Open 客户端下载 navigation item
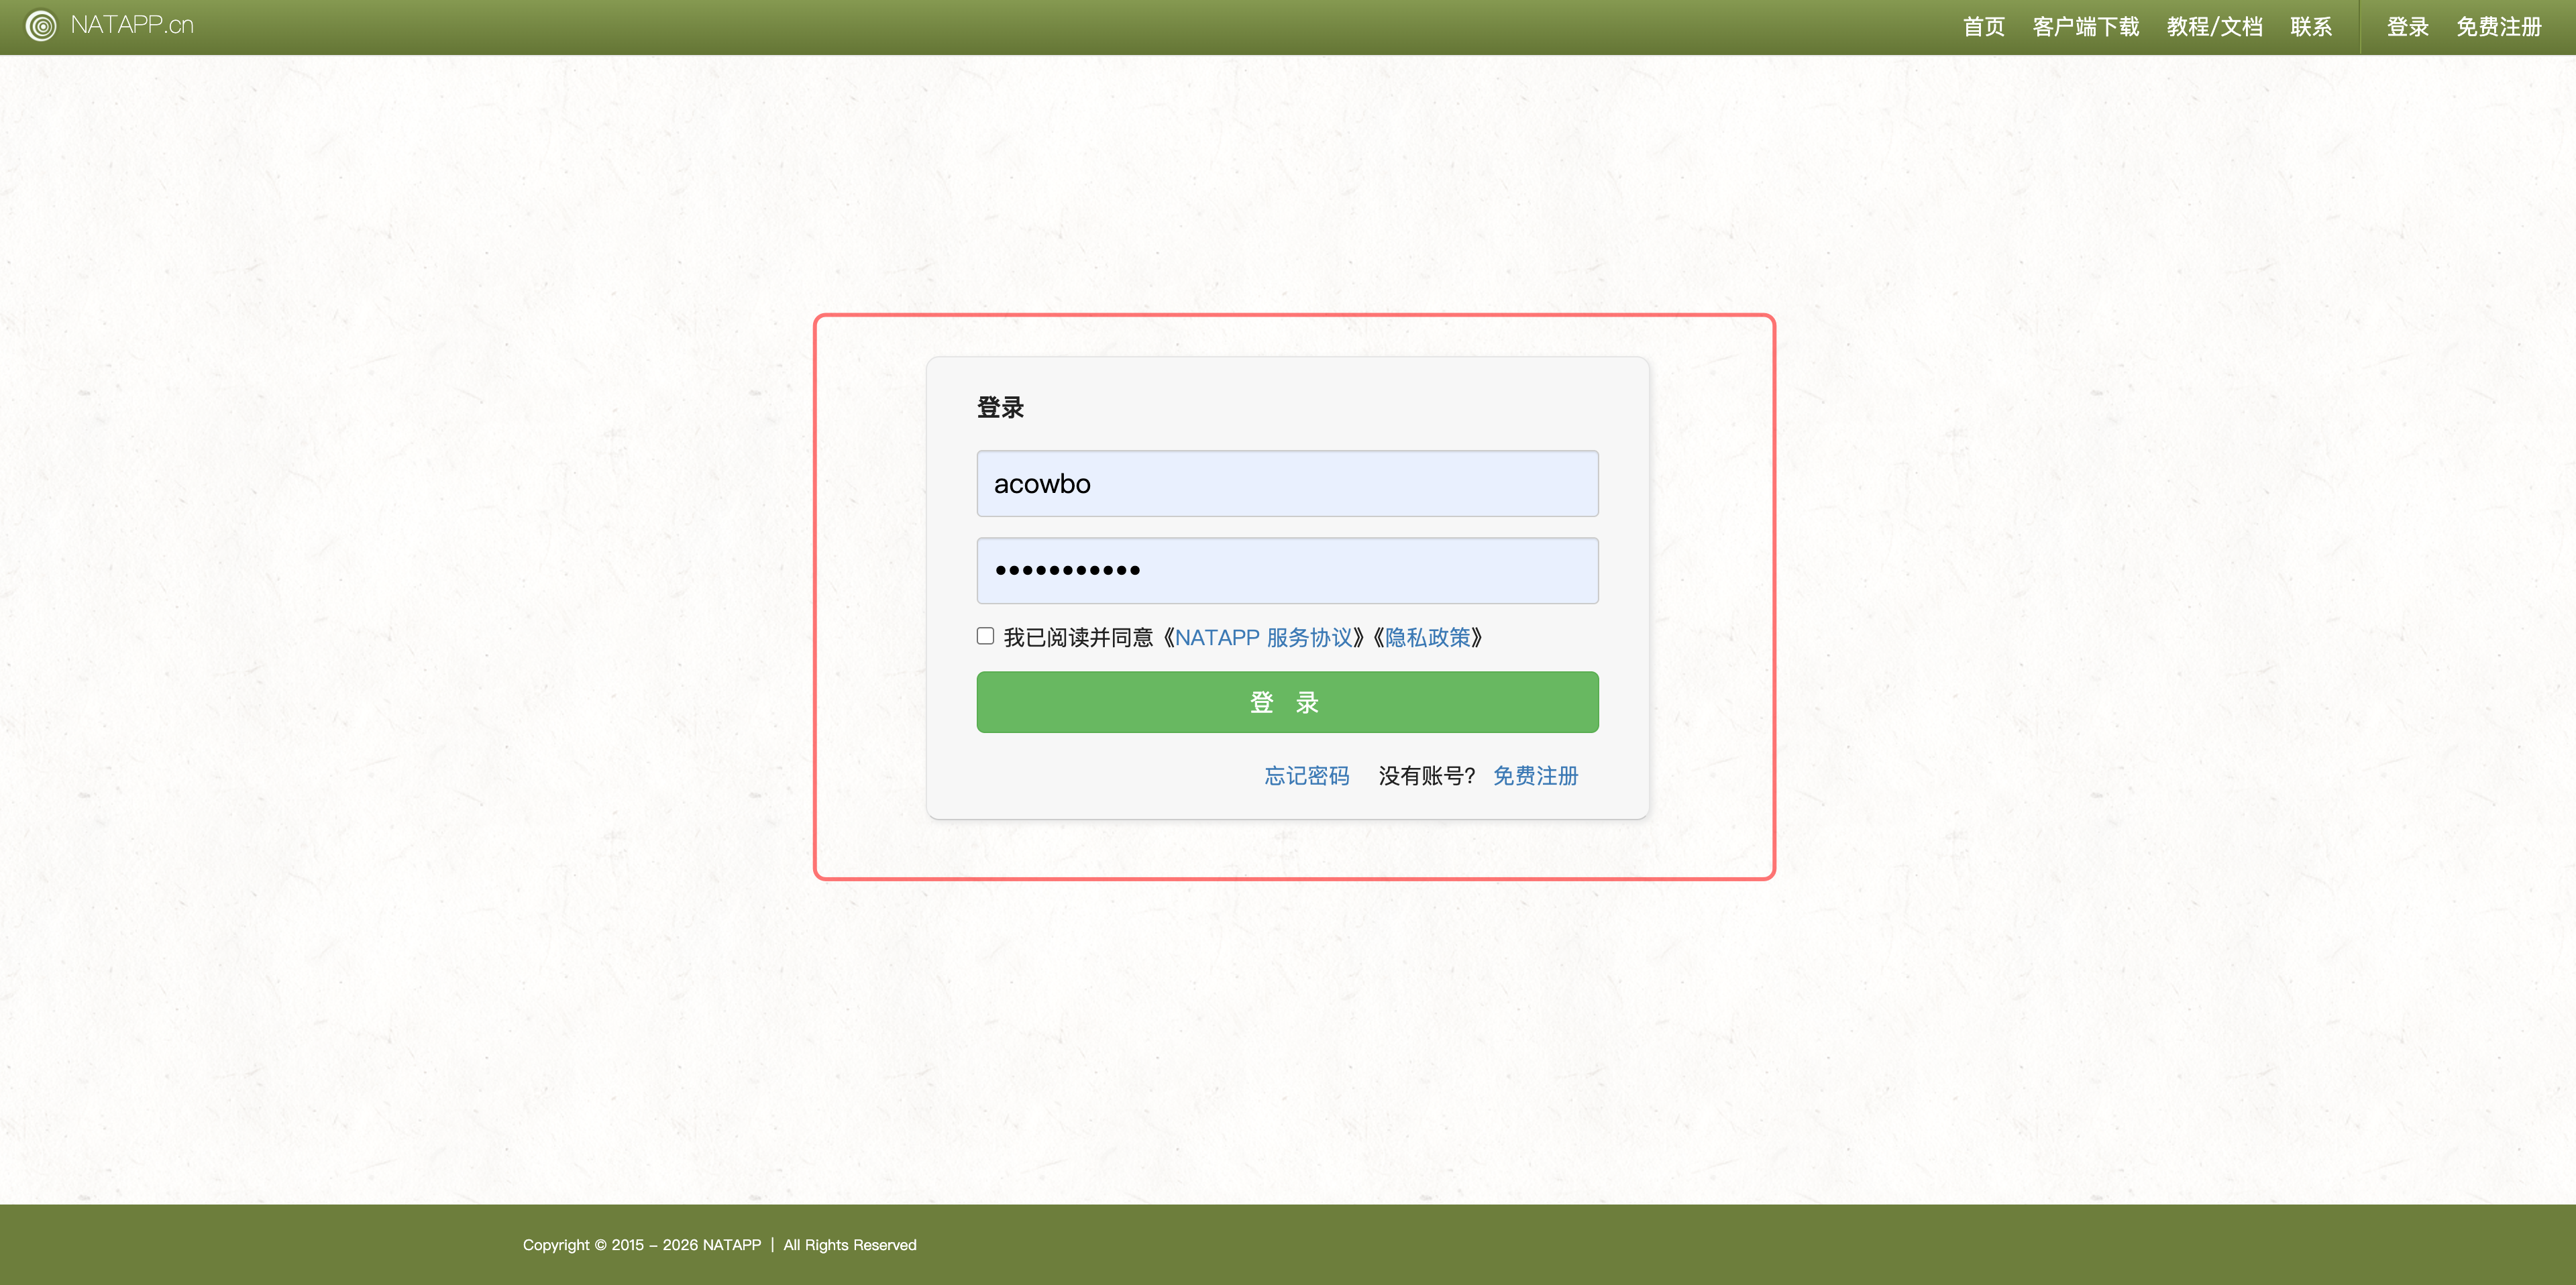Viewport: 2576px width, 1285px height. (x=2085, y=27)
